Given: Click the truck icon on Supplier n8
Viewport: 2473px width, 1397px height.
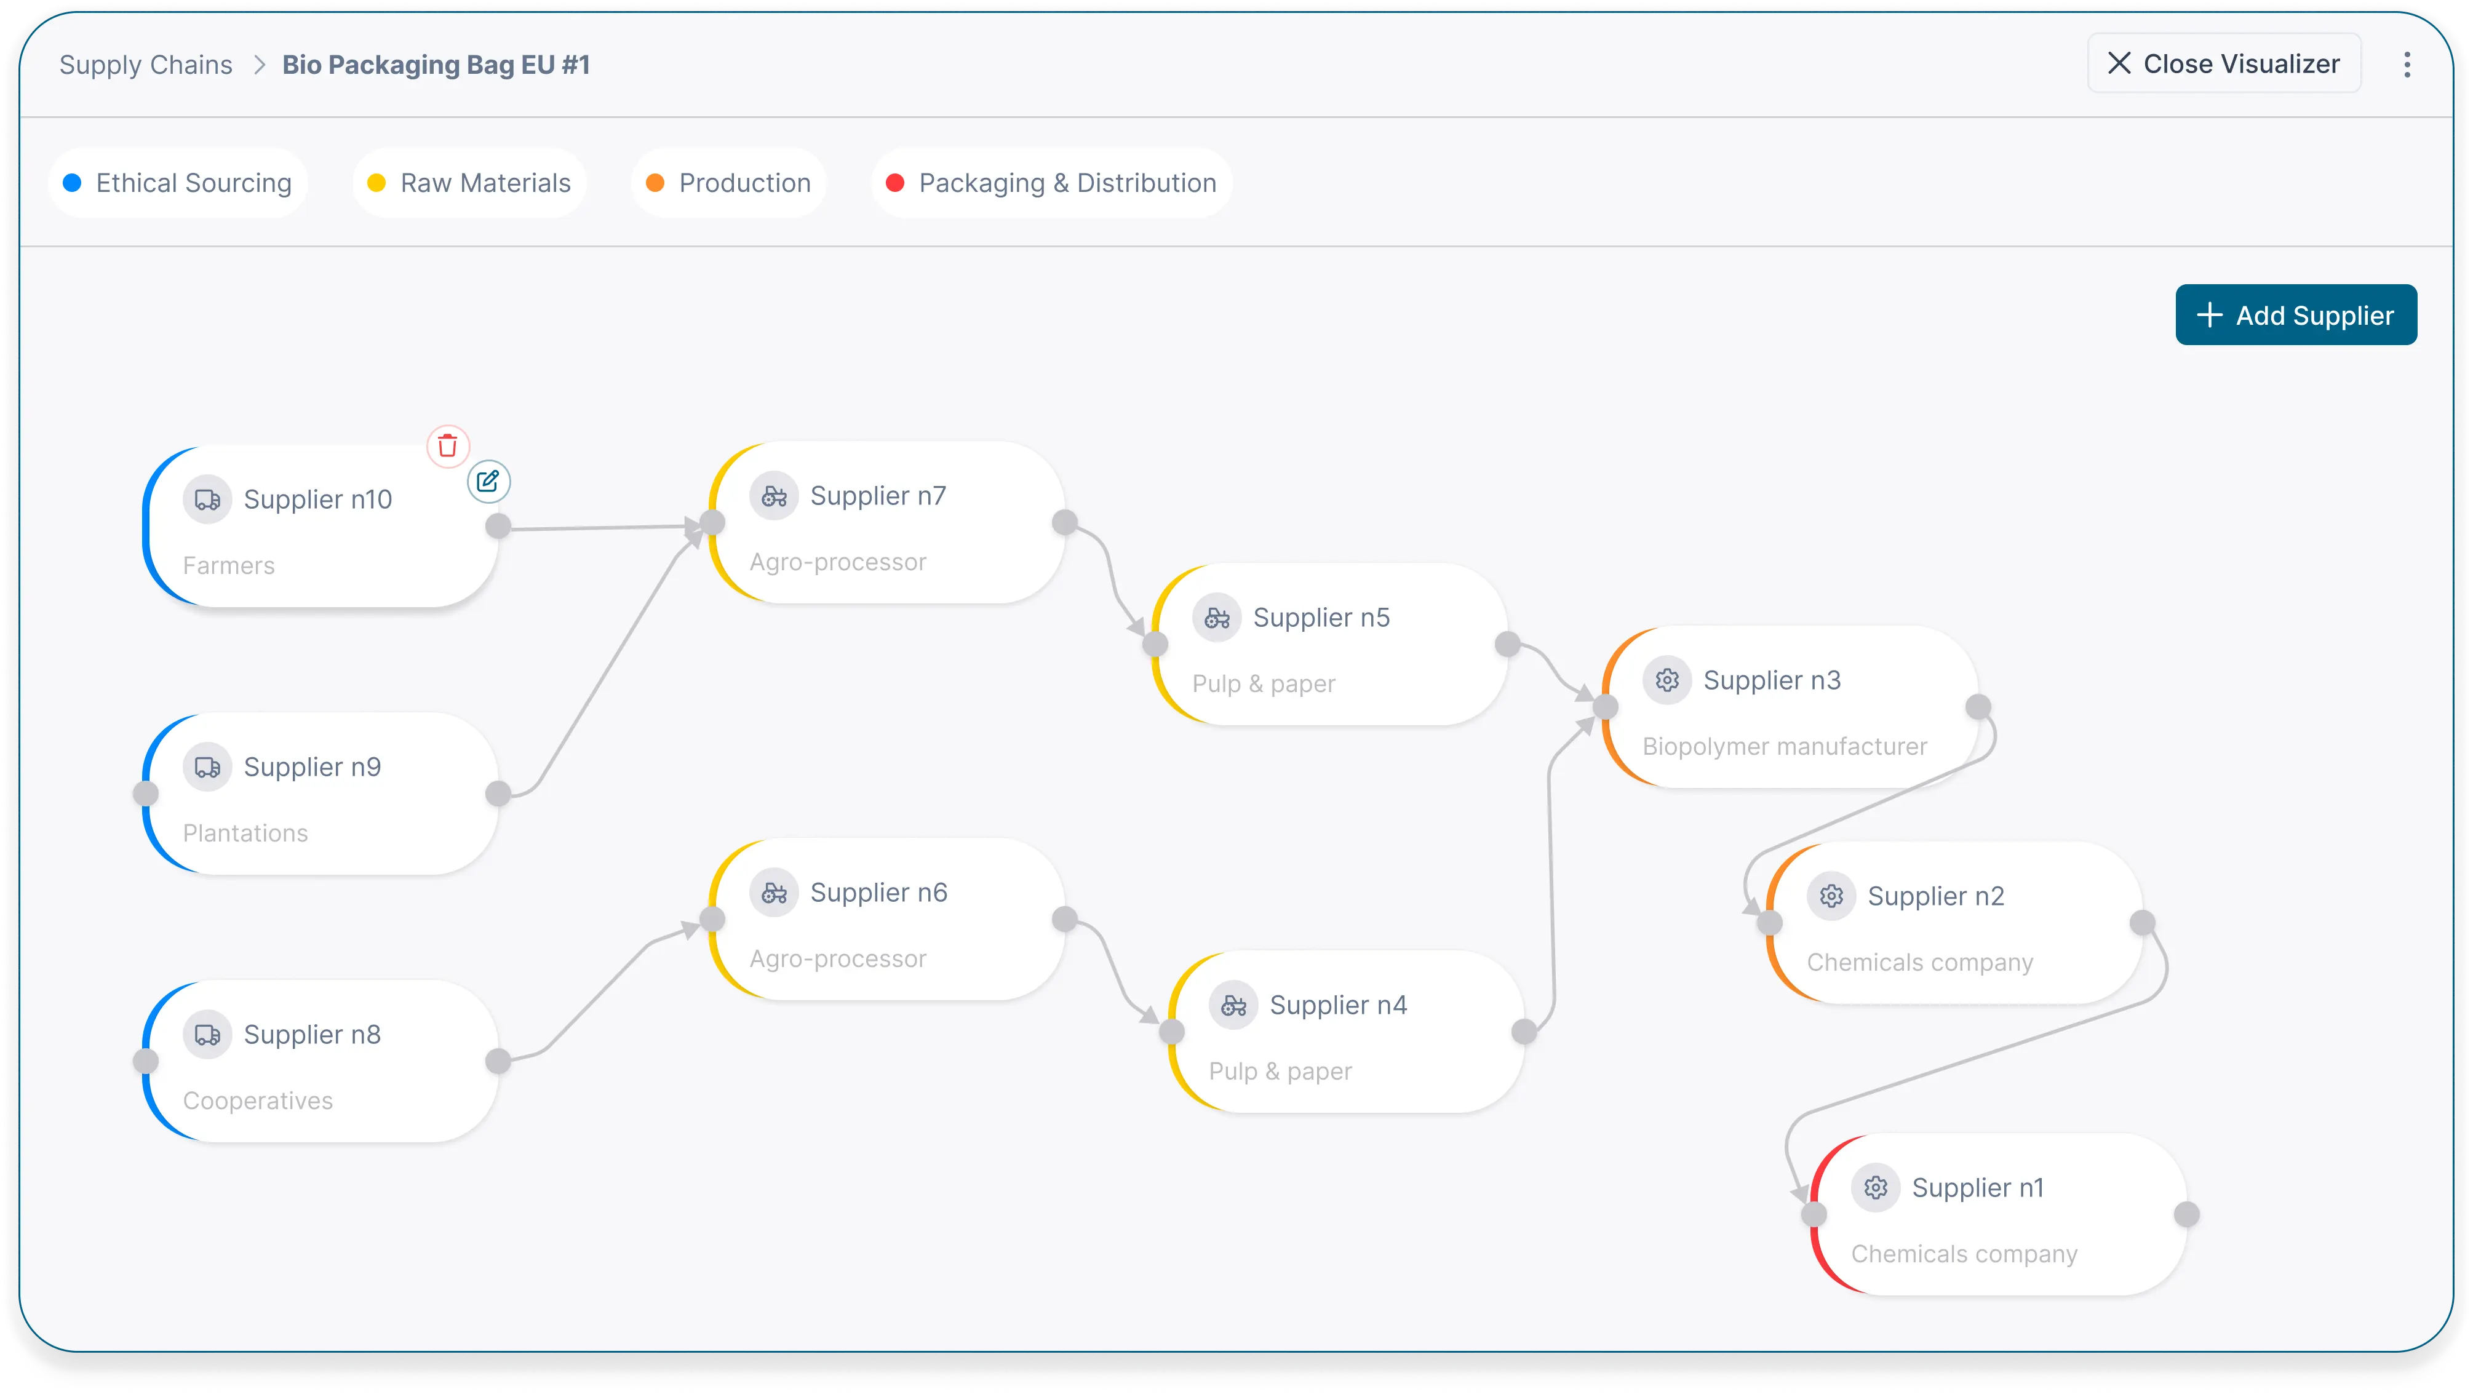Looking at the screenshot, I should pos(207,1035).
